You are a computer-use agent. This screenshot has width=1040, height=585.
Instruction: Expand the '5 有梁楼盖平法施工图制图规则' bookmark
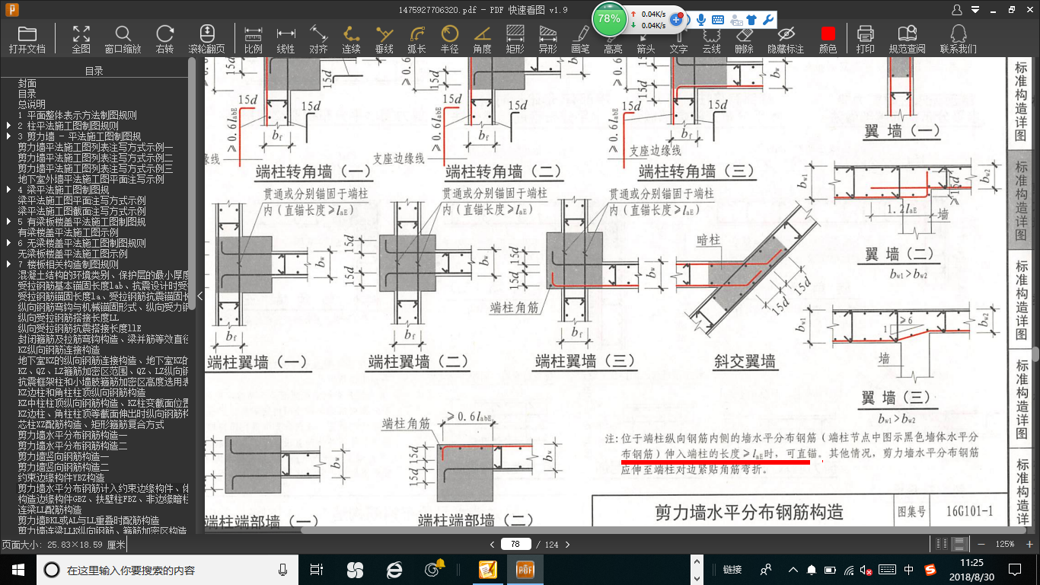tap(9, 222)
